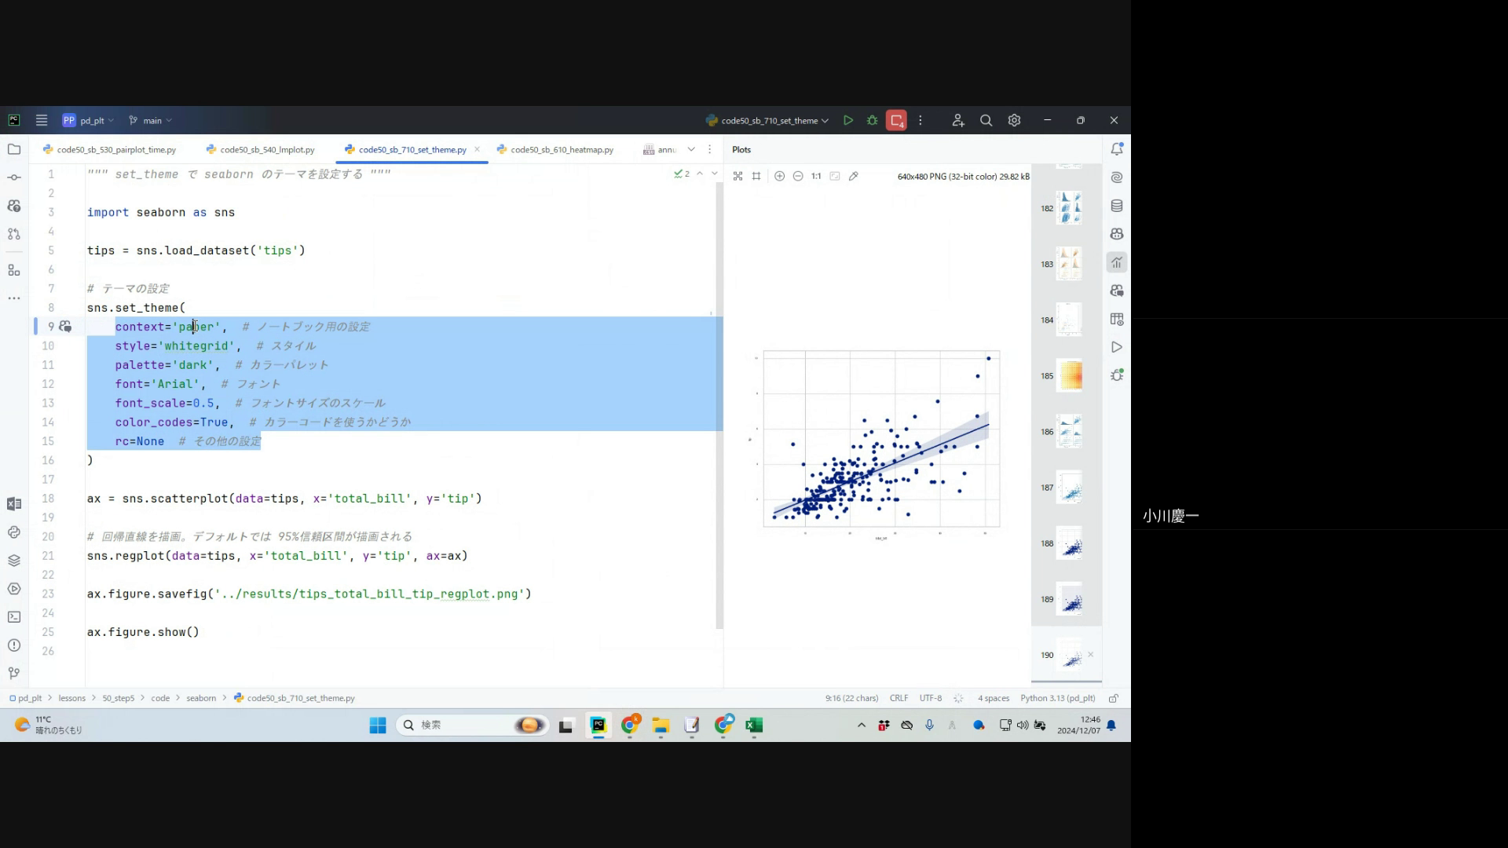Open the Database tool window
The image size is (1508, 848).
[1117, 206]
